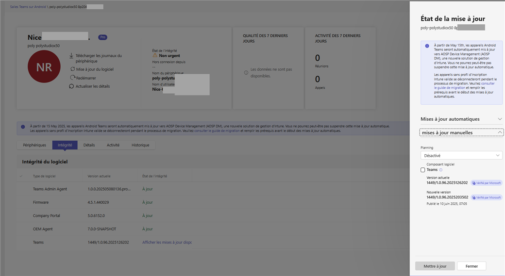
Task: Select the OEM Agent row
Action: (x=213, y=229)
